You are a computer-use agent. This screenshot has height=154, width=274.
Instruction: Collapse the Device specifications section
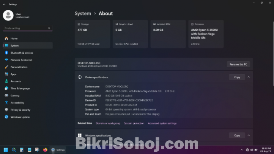coord(249,77)
